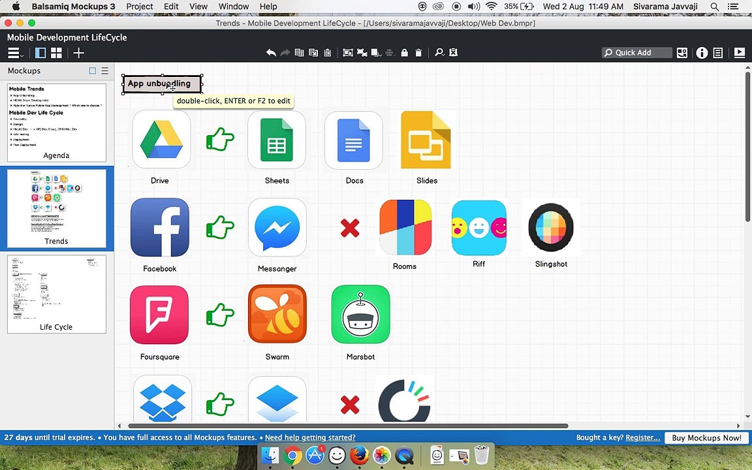Viewport: 752px width, 470px height.
Task: Open the UI Library face icon
Action: pyautogui.click(x=682, y=53)
